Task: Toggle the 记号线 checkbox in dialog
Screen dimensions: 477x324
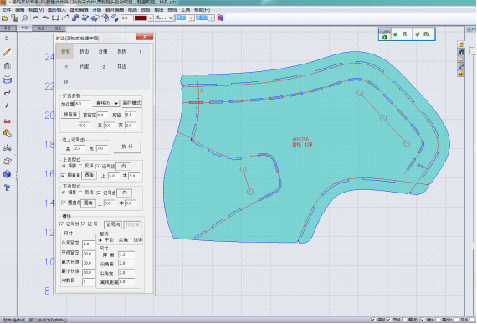Action: [63, 224]
